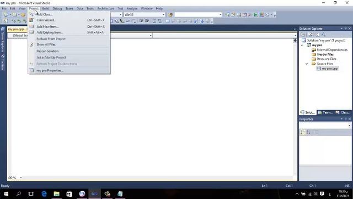Image resolution: width=353 pixels, height=199 pixels.
Task: Show hidden system tray icons chevron
Action: 297,194
